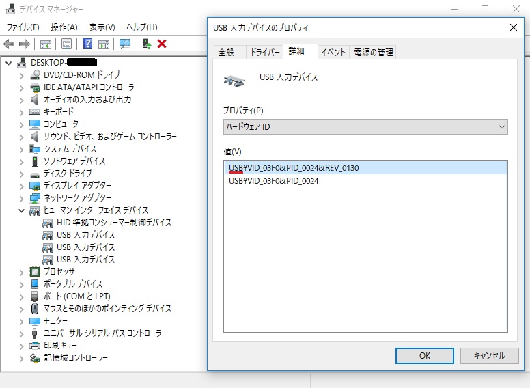Switch to the 電源の管理 tab
Viewport: 530px width, 388px height.
coord(373,53)
